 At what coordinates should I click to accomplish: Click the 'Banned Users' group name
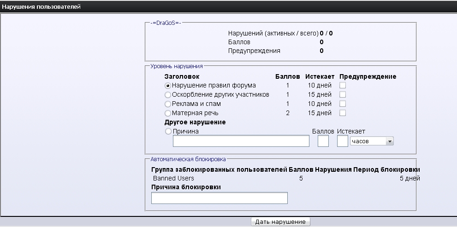[x=173, y=178]
